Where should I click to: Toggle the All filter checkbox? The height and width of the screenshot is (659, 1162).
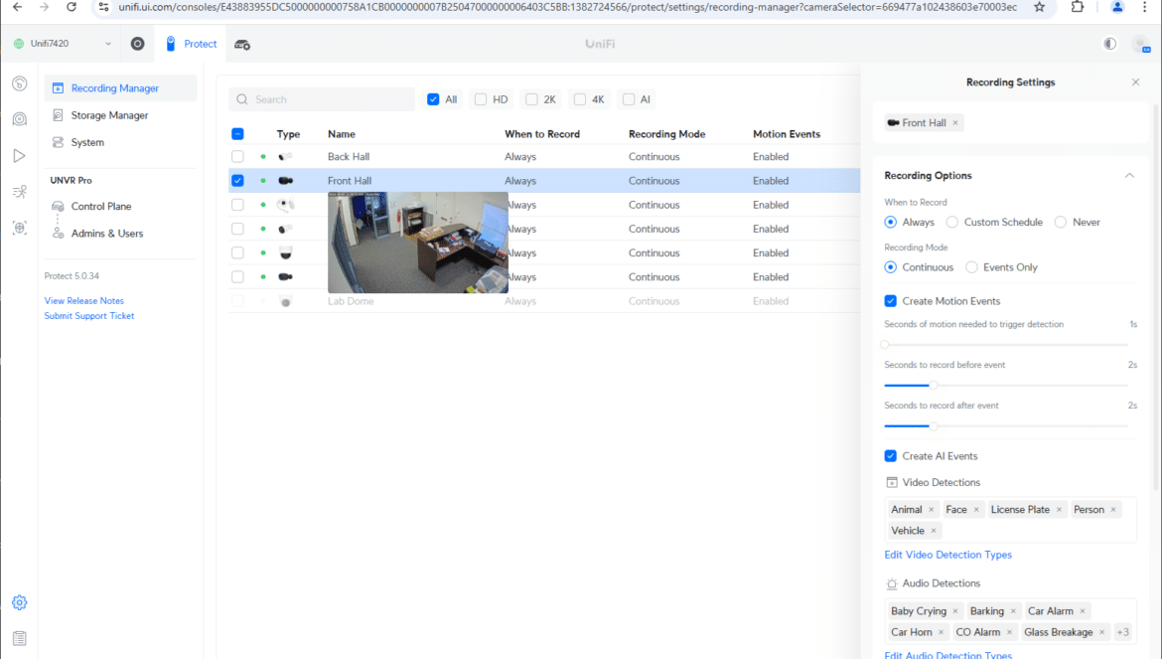[434, 99]
